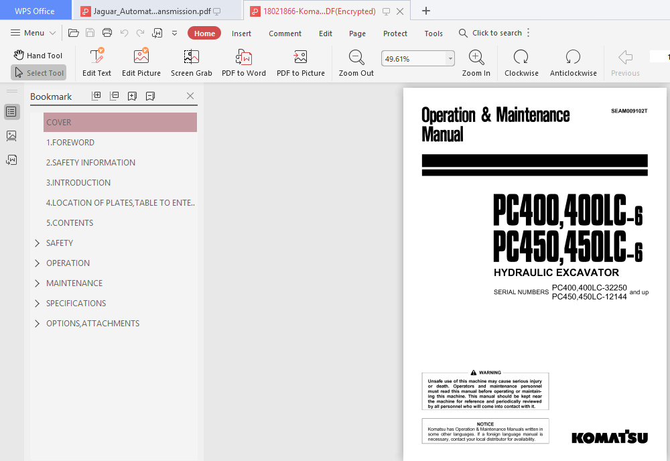Expand the SPECIFICATIONS bookmark chevron
Viewport: 670px width, 461px height.
point(37,304)
